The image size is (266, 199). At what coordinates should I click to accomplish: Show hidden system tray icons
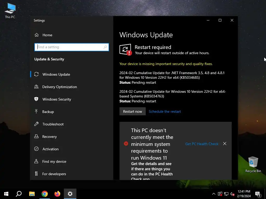[x=214, y=194]
